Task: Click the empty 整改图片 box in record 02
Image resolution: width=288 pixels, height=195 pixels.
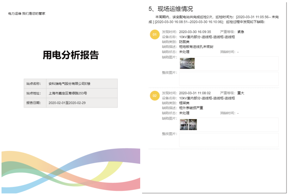Action: tap(229, 140)
